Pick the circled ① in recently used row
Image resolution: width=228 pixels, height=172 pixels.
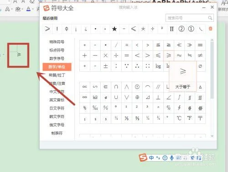click(x=191, y=29)
